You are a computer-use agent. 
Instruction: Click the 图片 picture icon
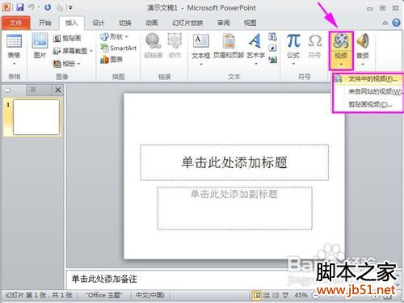40,41
